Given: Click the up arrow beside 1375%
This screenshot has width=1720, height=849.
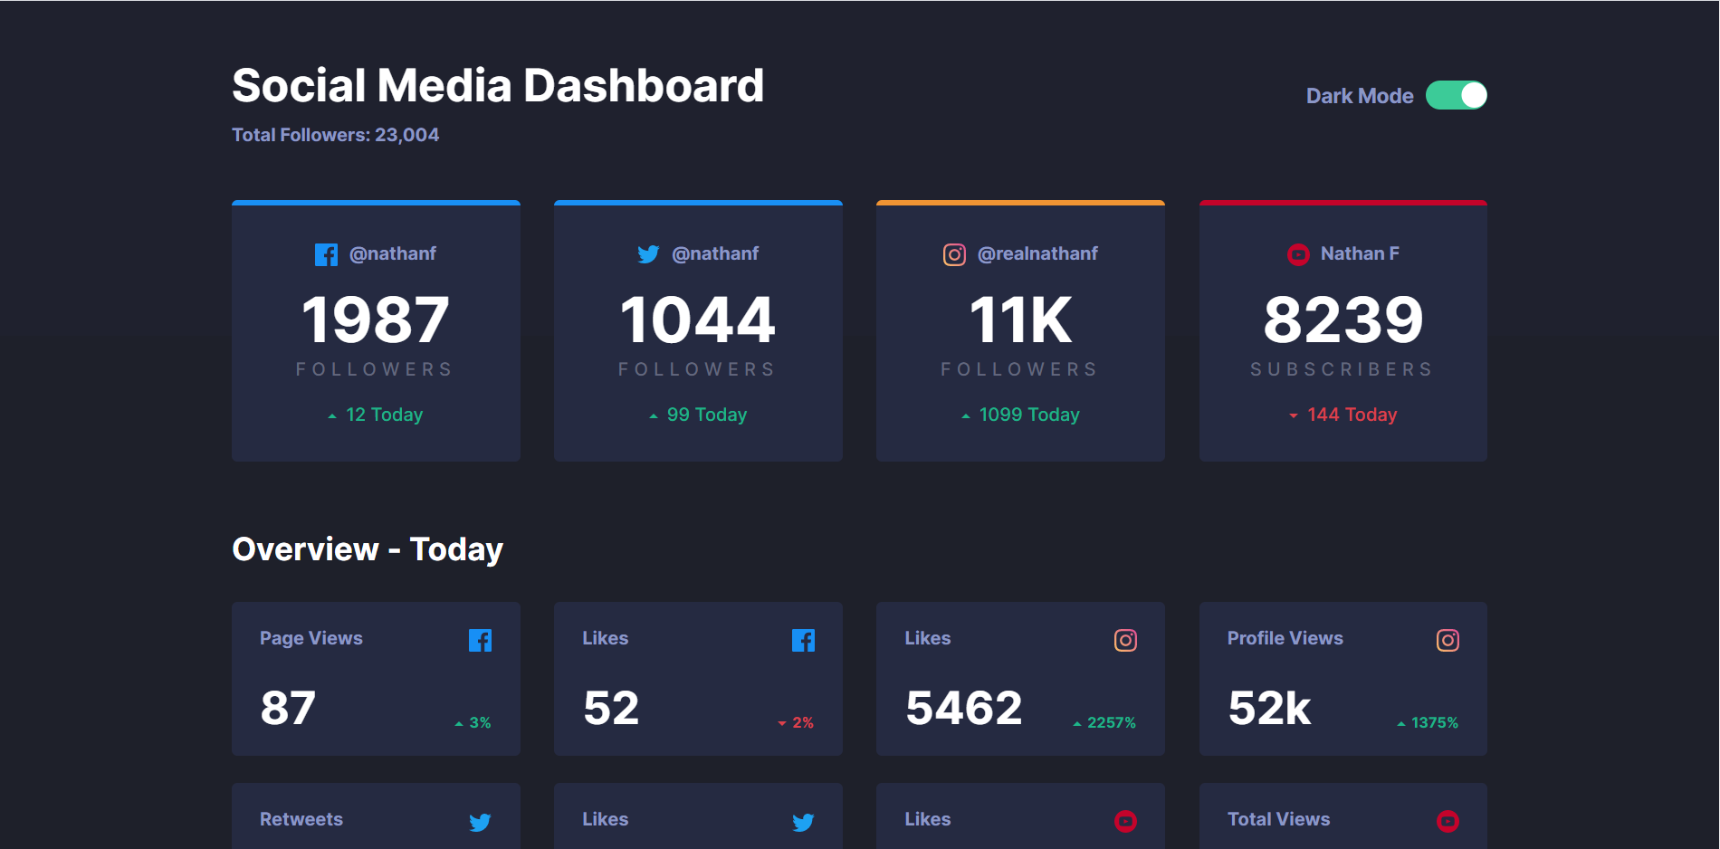Looking at the screenshot, I should point(1401,723).
